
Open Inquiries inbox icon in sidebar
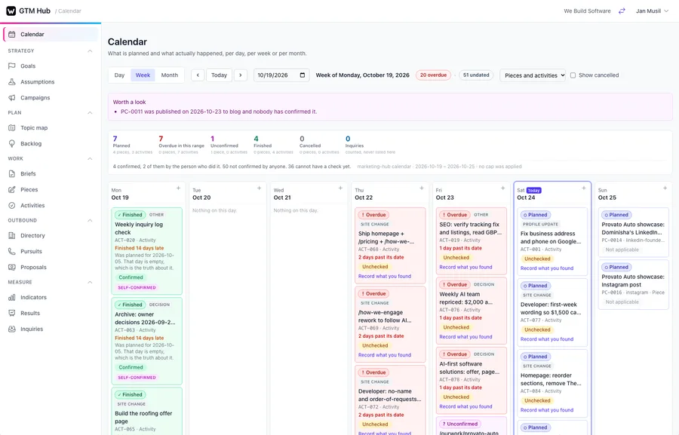click(11, 329)
